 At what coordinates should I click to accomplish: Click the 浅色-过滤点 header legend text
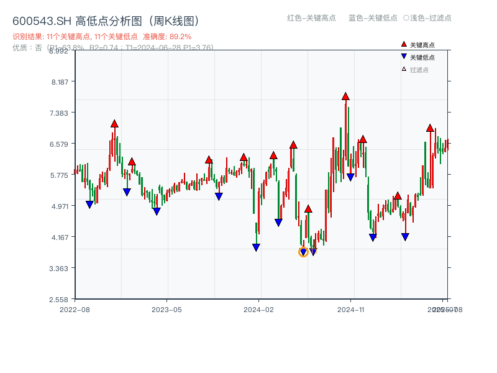click(427, 18)
